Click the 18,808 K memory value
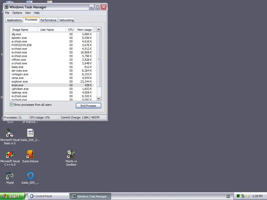This screenshot has height=200, width=267. 86,52
